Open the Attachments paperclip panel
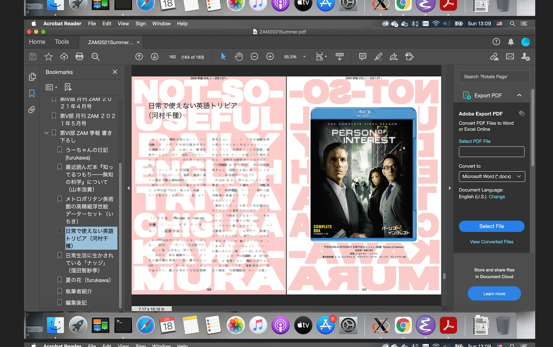Image resolution: width=553 pixels, height=347 pixels. [x=32, y=110]
